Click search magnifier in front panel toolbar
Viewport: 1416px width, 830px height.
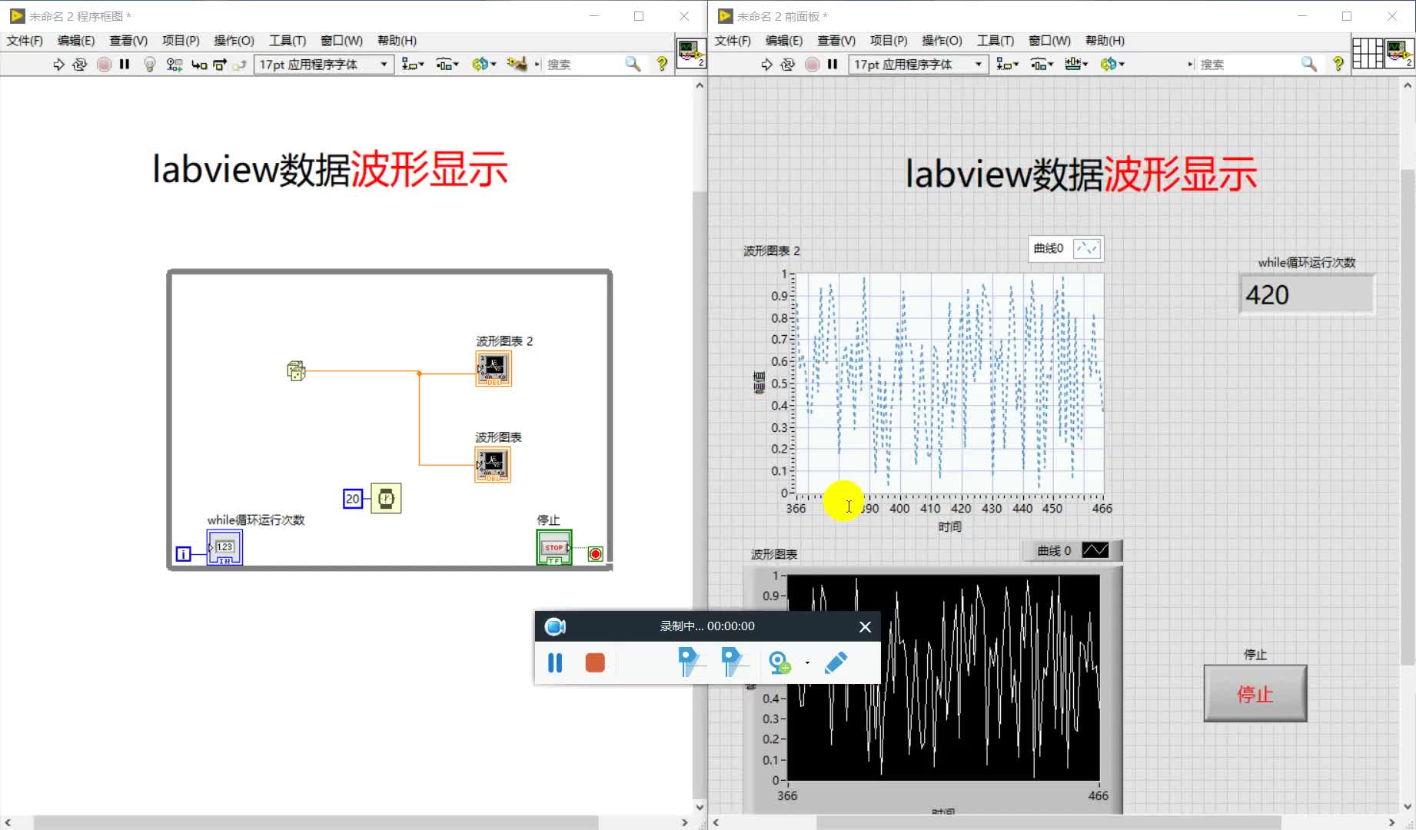[1309, 64]
